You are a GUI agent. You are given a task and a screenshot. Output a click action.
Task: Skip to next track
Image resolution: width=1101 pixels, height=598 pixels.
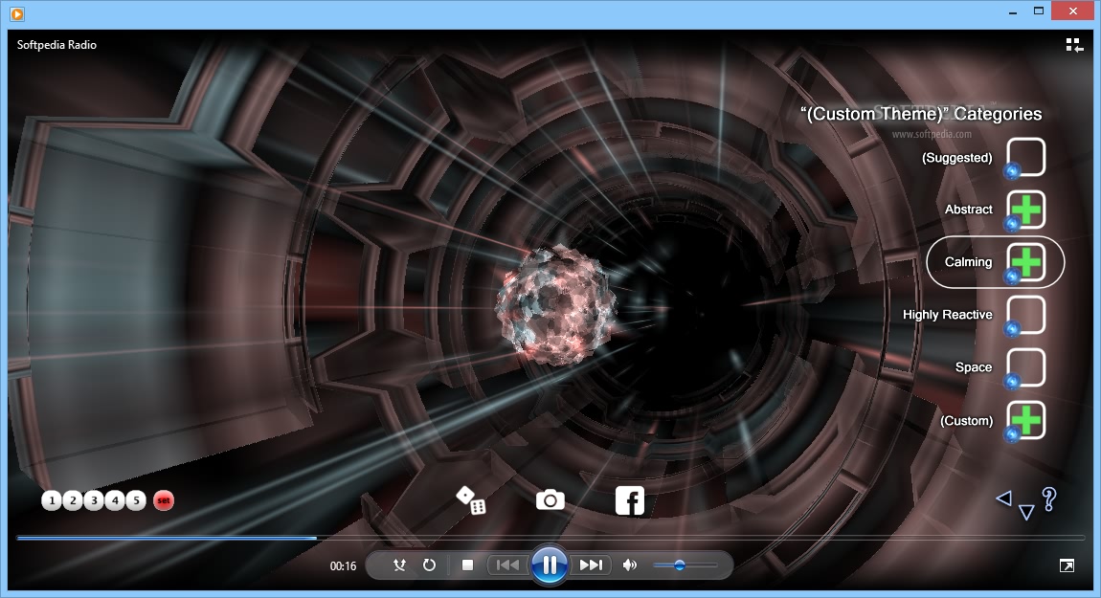coord(591,565)
